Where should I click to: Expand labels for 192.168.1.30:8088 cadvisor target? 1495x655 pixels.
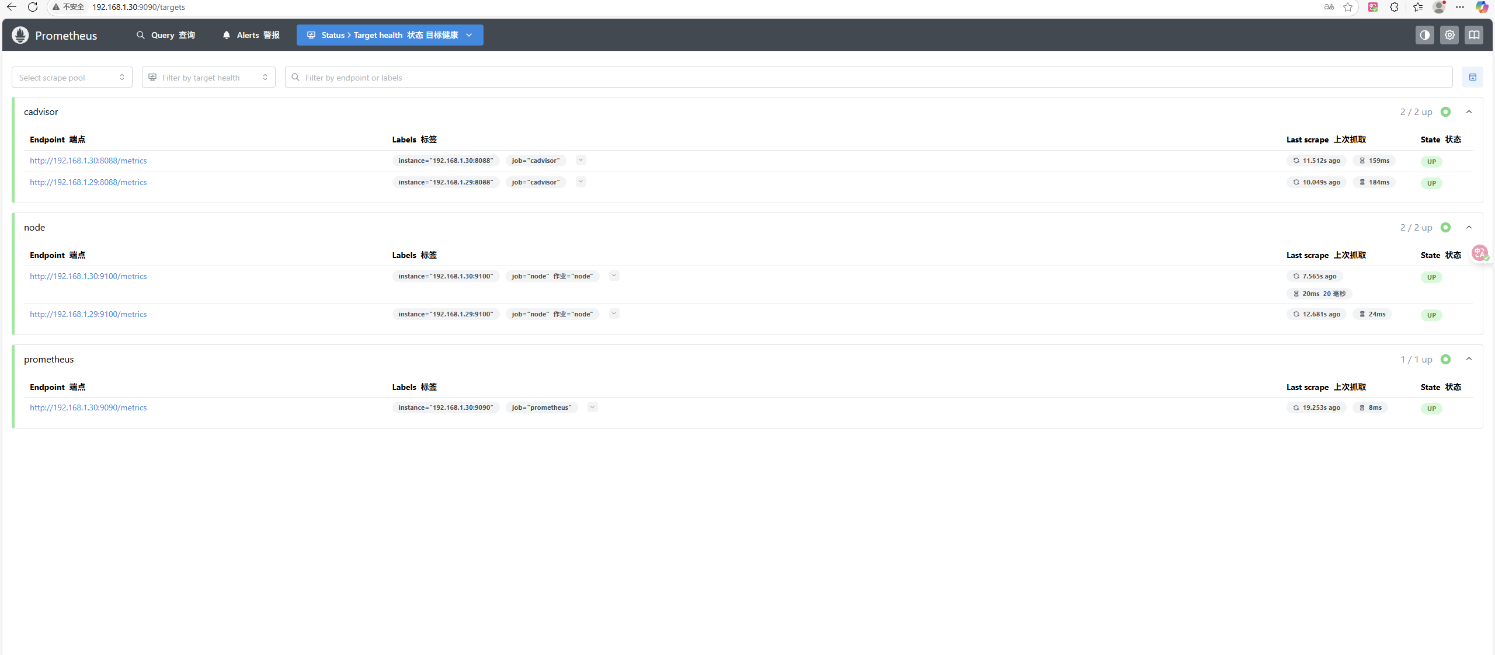coord(580,160)
